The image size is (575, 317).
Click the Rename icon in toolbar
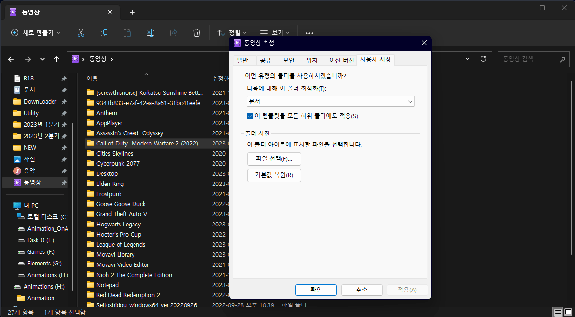click(x=150, y=33)
